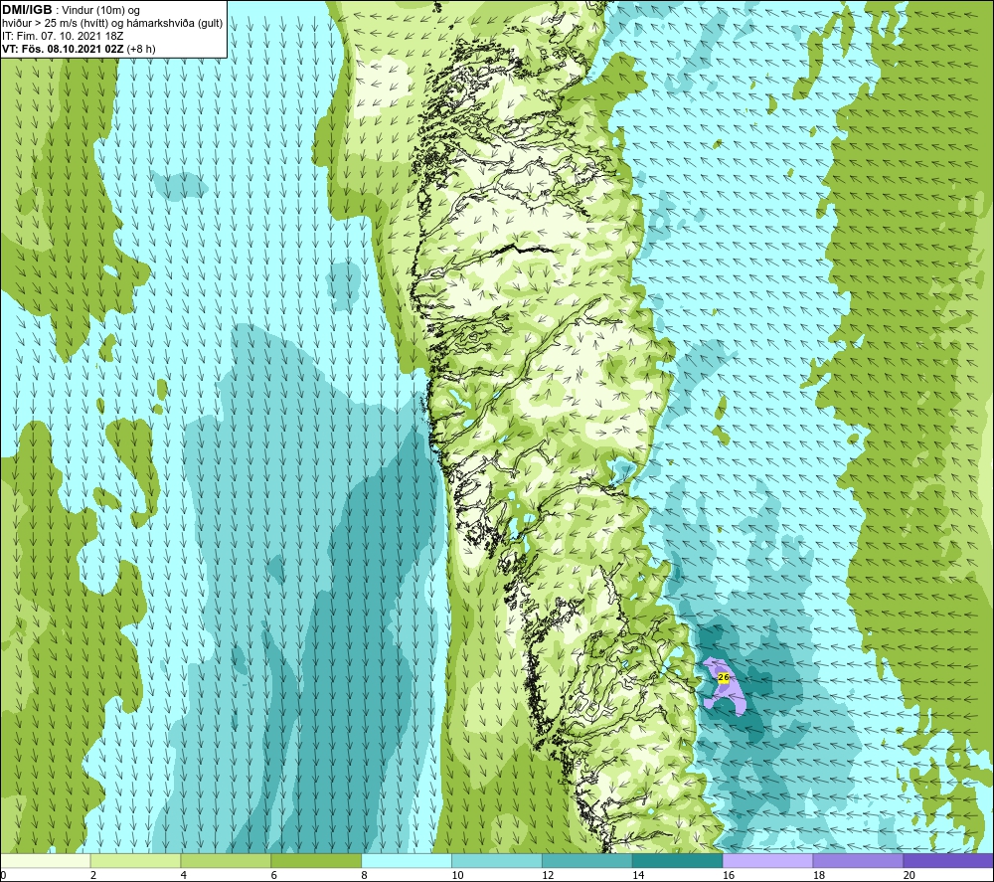Select the 2–4 m/s light green swatch
Image resolution: width=994 pixels, height=882 pixels.
(x=135, y=860)
